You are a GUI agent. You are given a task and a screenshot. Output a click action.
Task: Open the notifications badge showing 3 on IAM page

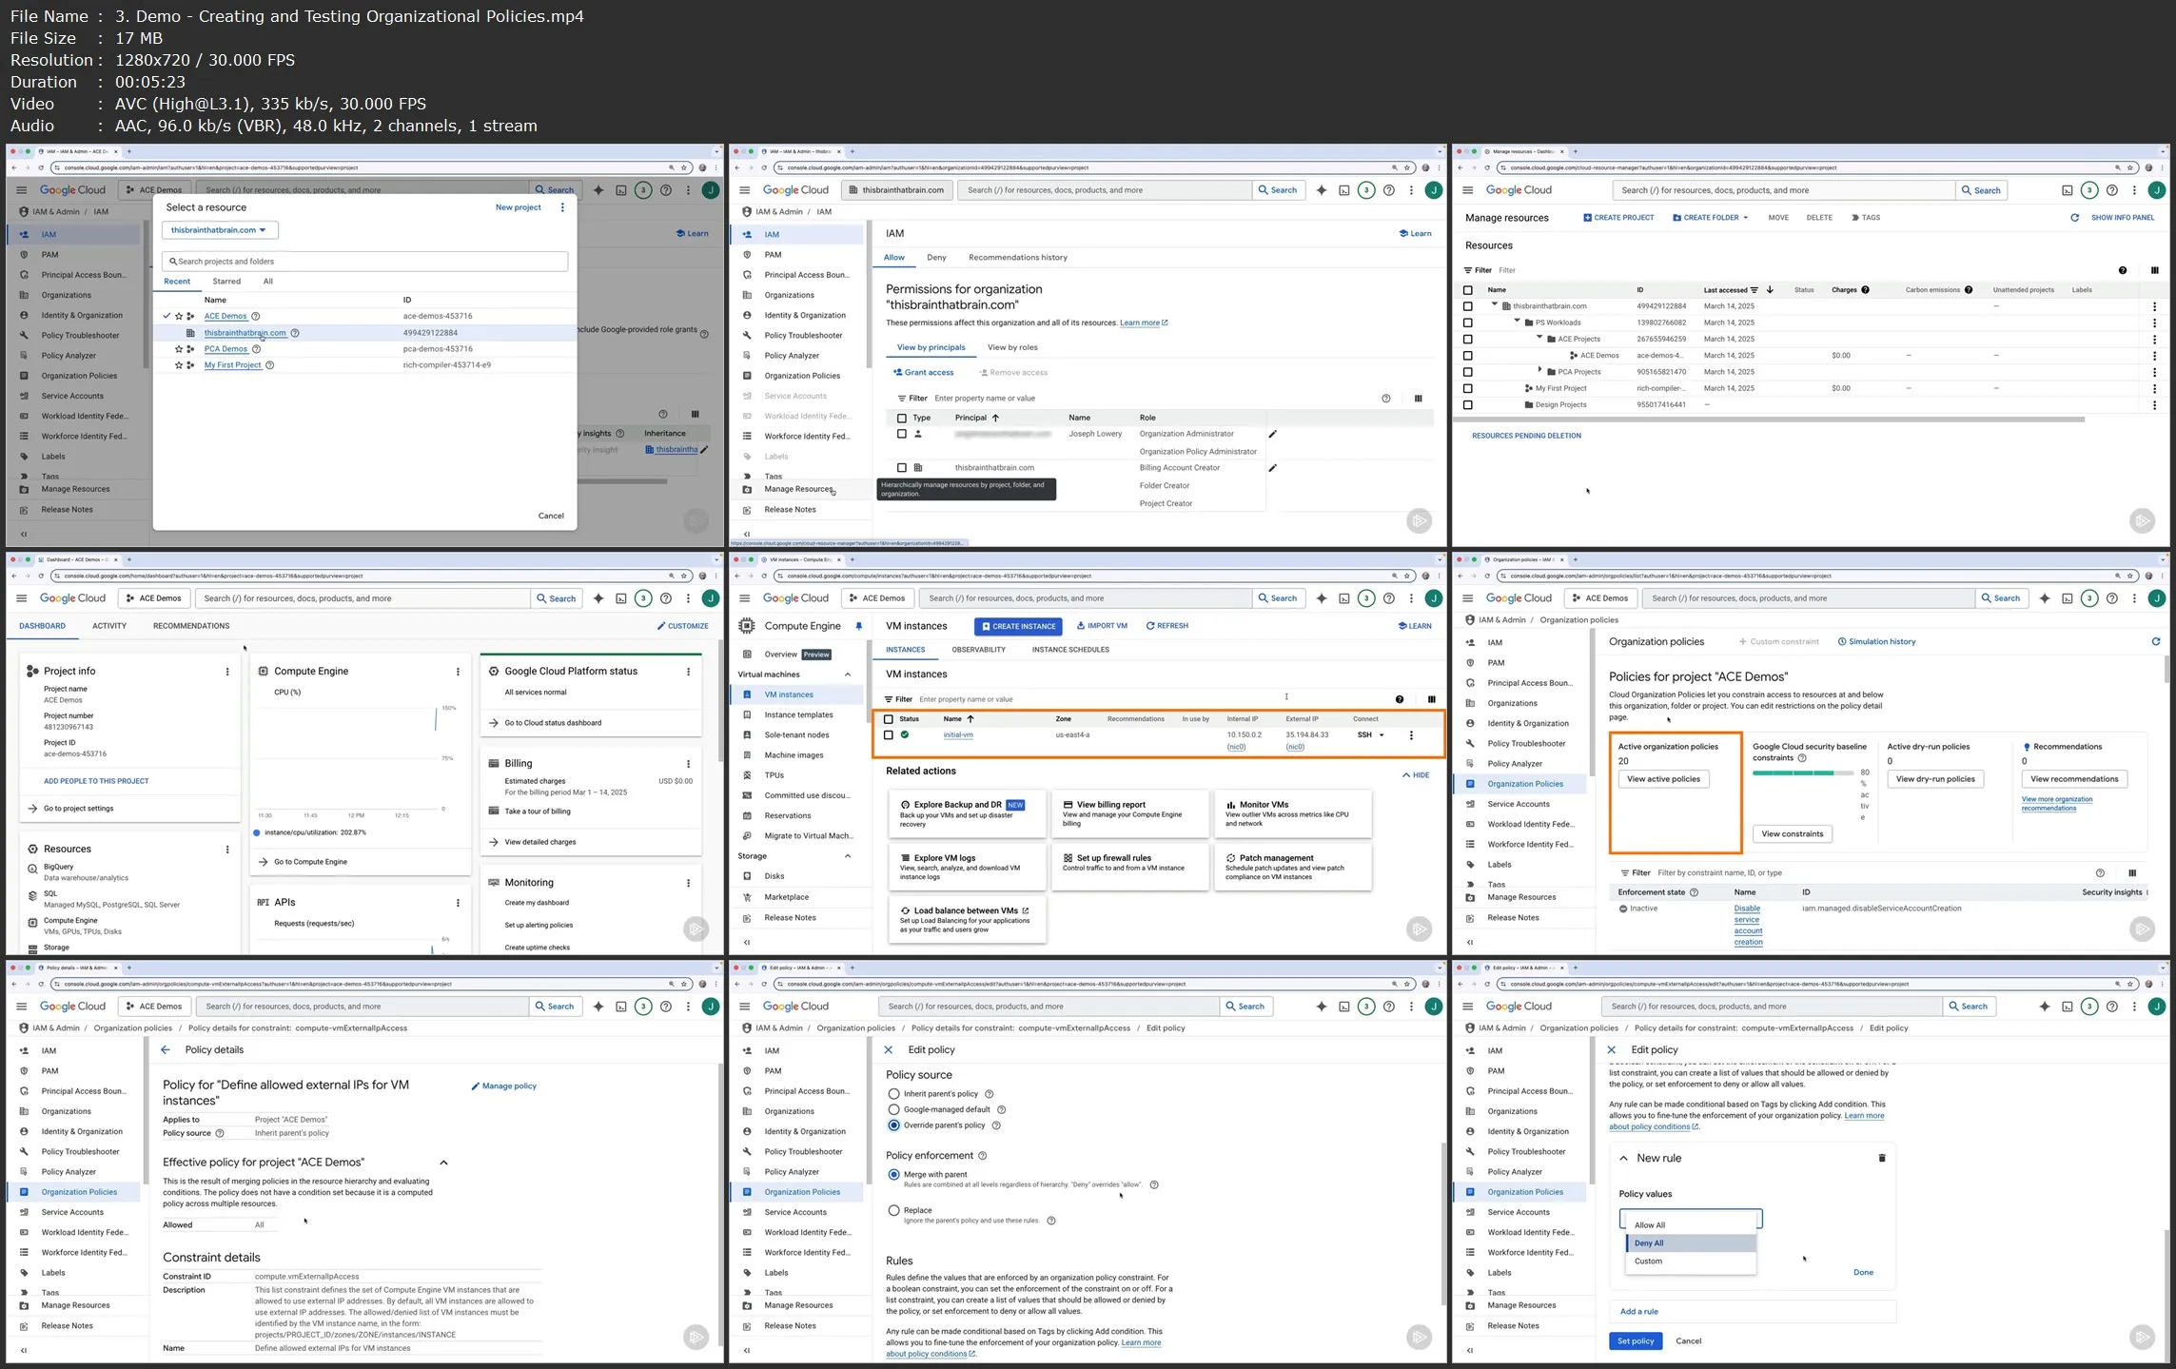point(1366,190)
